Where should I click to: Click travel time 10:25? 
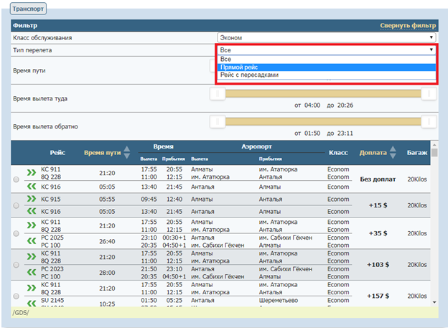pyautogui.click(x=107, y=304)
